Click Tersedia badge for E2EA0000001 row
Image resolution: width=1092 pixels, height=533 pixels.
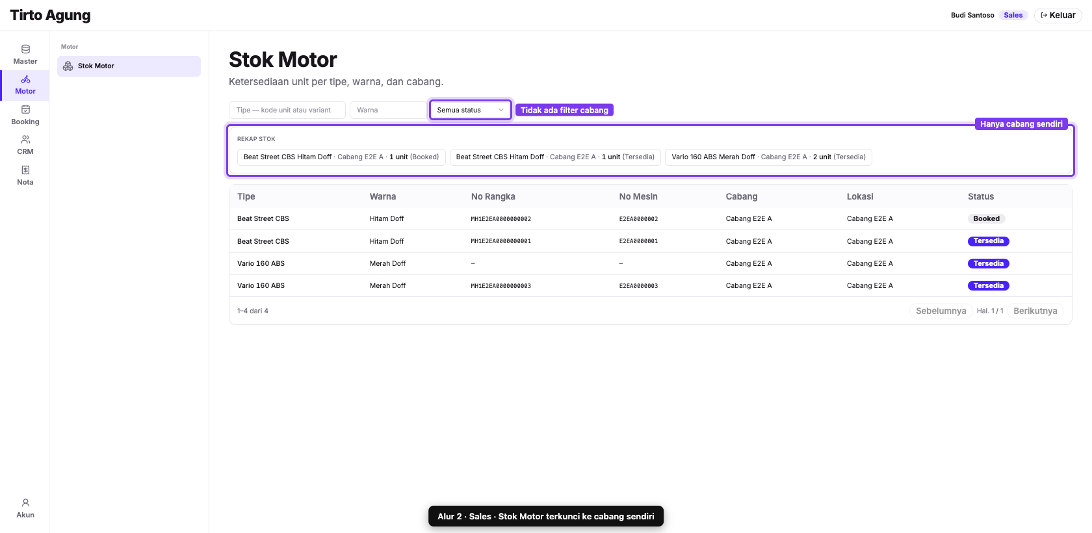coord(988,241)
